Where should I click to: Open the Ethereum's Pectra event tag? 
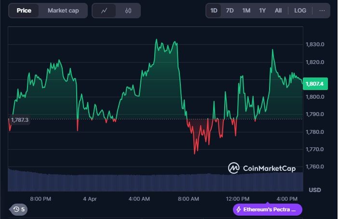(x=268, y=209)
